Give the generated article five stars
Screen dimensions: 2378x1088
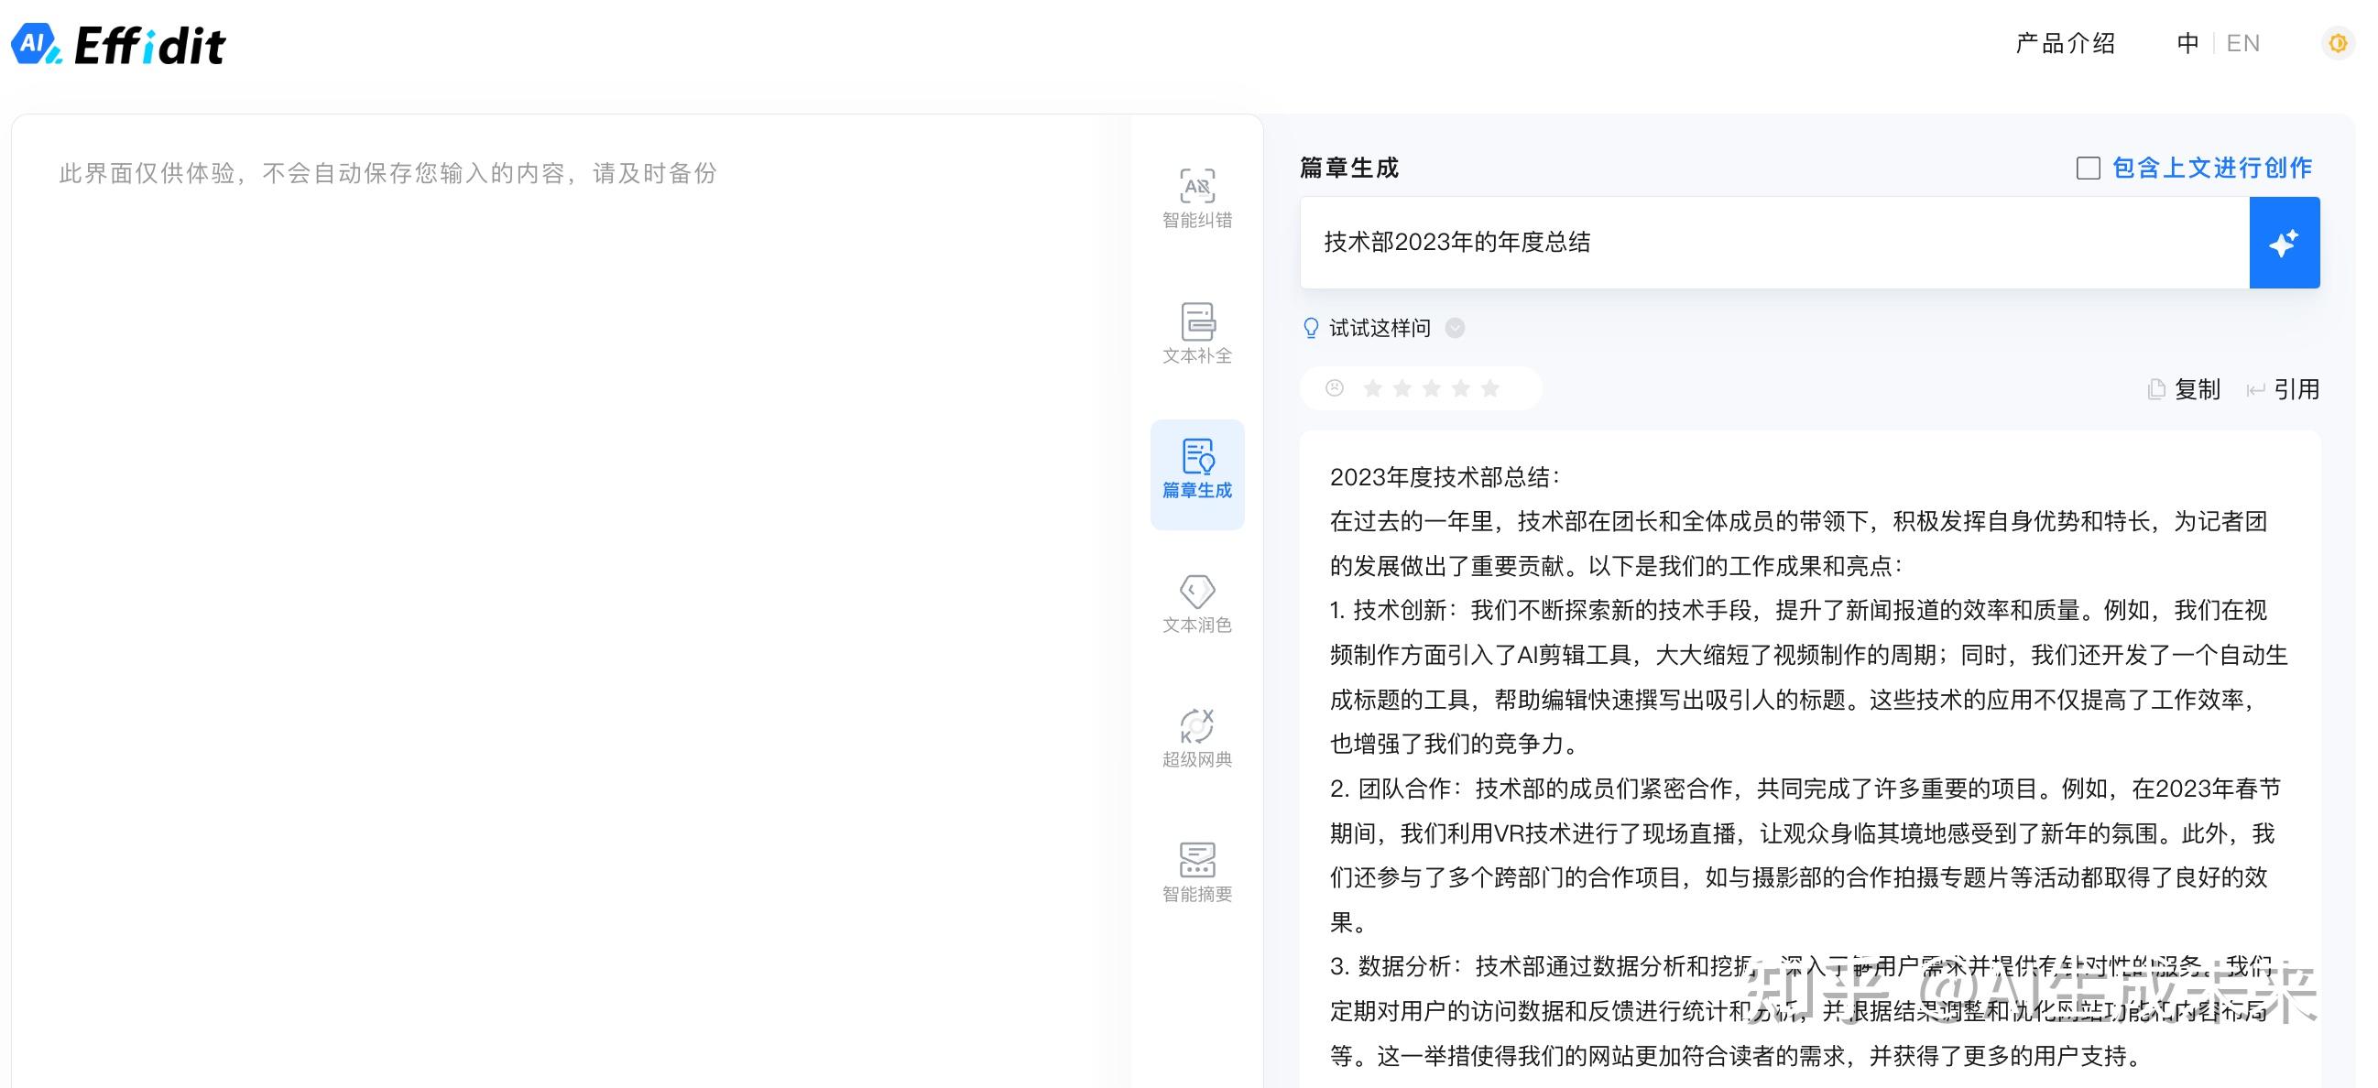click(1491, 387)
